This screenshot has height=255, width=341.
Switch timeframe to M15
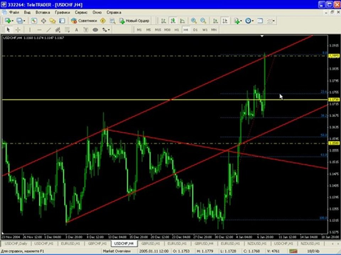click(x=158, y=30)
